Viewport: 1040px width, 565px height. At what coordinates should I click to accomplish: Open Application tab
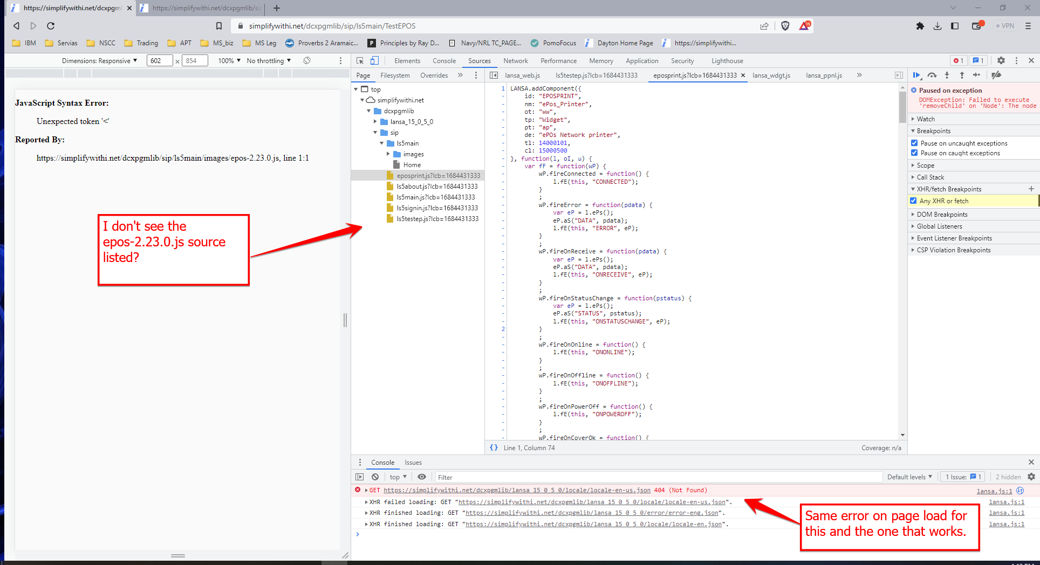click(x=642, y=61)
